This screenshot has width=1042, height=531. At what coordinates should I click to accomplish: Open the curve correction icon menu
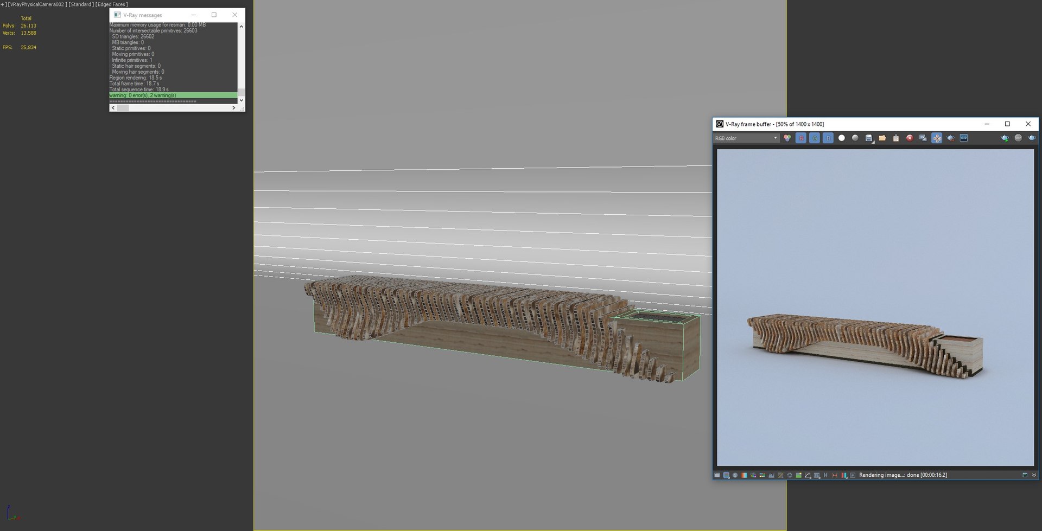tap(808, 475)
